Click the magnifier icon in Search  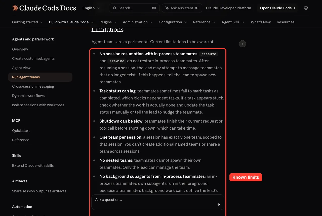coord(115,8)
